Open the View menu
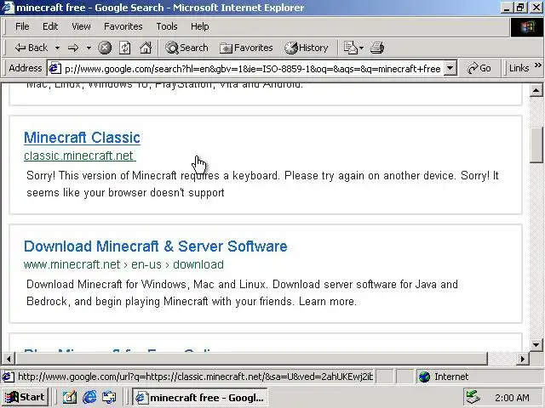The height and width of the screenshot is (408, 545). coord(81,26)
